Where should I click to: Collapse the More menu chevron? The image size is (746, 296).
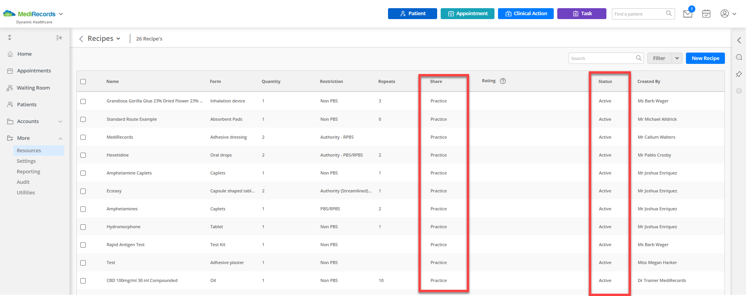[60, 138]
